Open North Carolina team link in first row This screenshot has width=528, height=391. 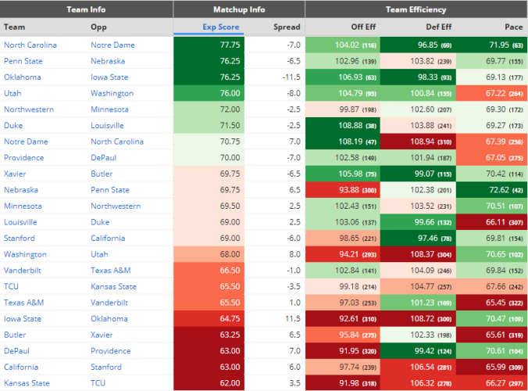(x=30, y=45)
